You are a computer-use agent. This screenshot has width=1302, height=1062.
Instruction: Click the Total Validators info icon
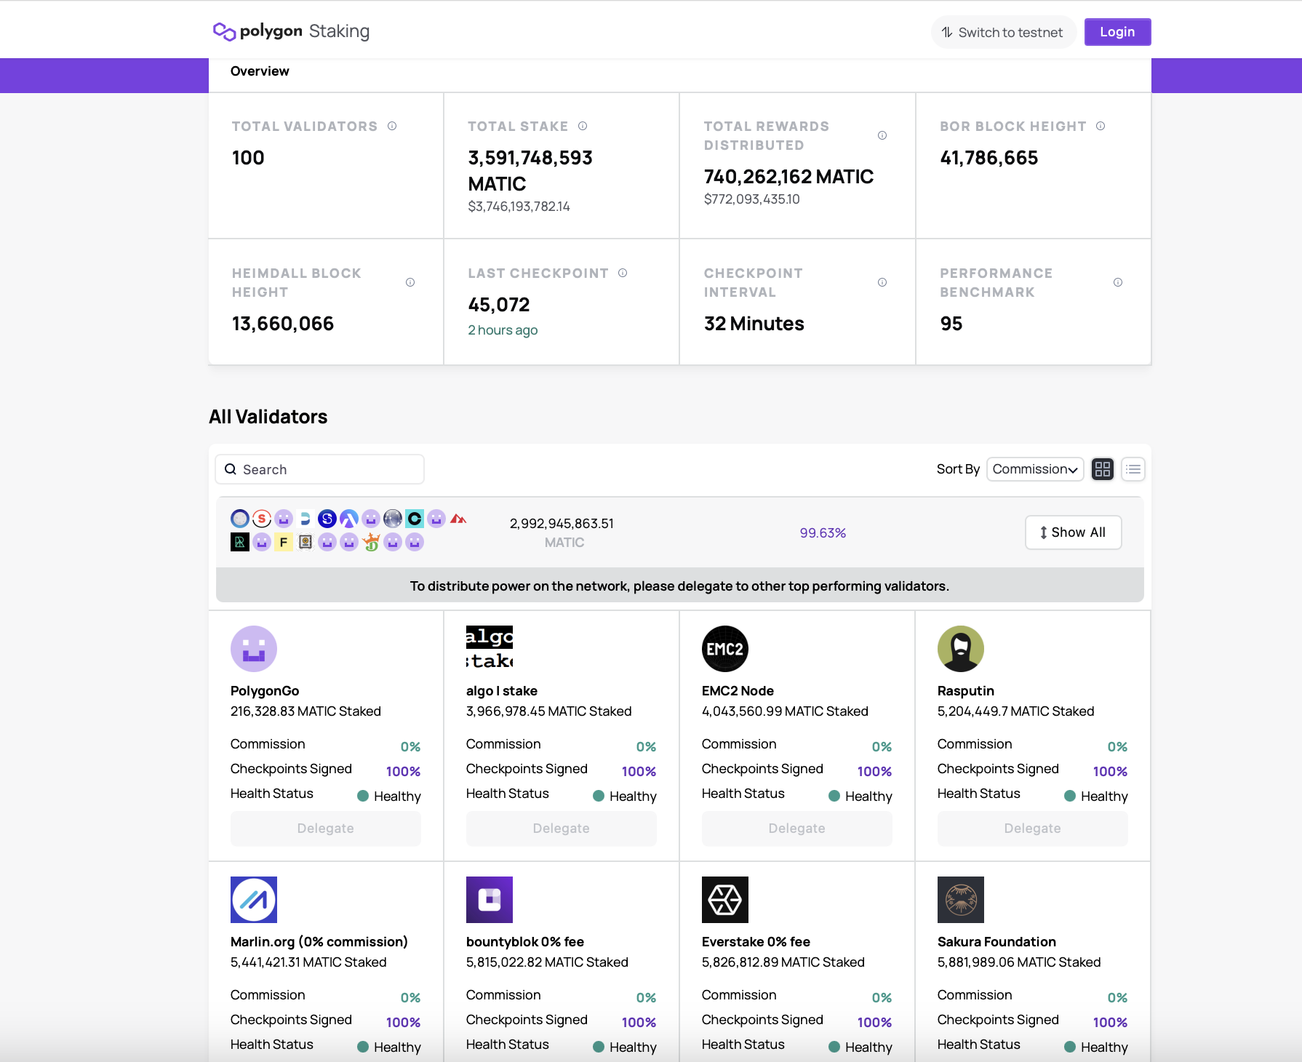(x=392, y=126)
